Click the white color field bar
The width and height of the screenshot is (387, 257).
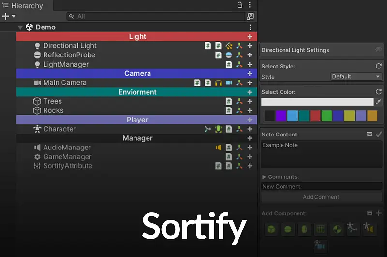coord(317,102)
